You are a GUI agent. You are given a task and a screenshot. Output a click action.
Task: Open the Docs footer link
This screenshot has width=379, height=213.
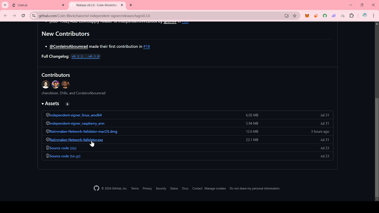(x=185, y=188)
